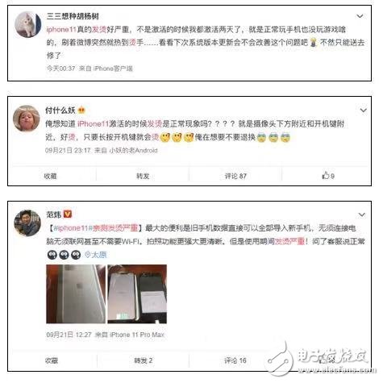
Task: Expand options chevron on 范炜's post
Action: pos(362,214)
